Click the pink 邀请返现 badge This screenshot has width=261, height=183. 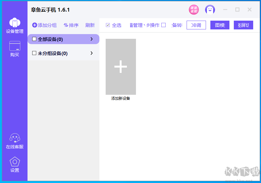point(194,10)
